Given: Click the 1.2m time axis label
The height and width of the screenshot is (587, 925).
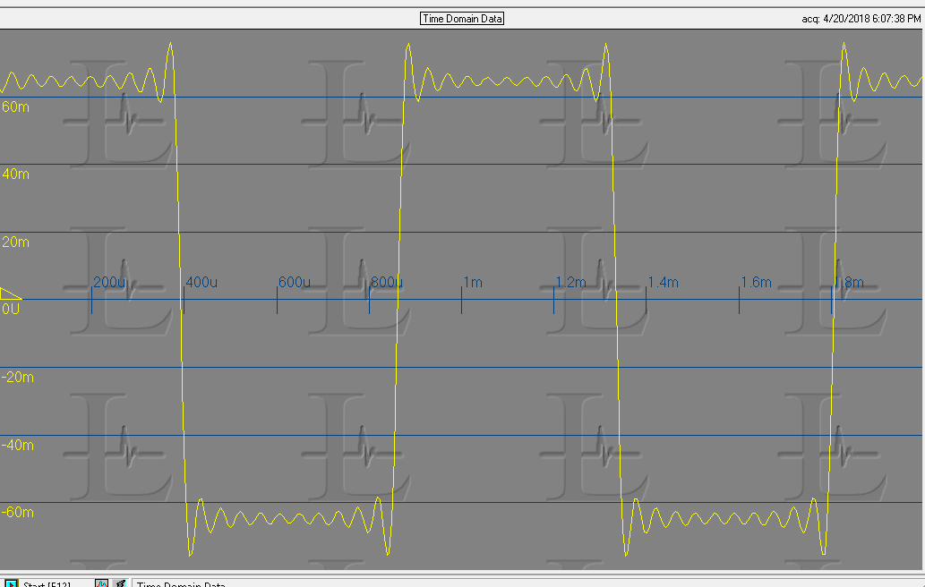Looking at the screenshot, I should tap(571, 282).
